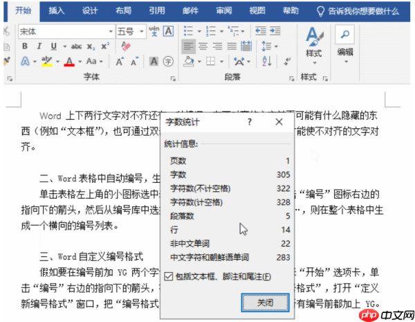Decrease font size
This screenshot has width=415, height=322.
[x=134, y=62]
